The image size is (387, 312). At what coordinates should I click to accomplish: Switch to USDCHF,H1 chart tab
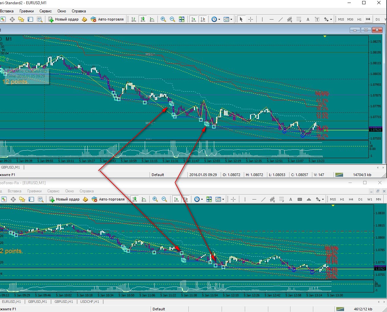(x=90, y=302)
